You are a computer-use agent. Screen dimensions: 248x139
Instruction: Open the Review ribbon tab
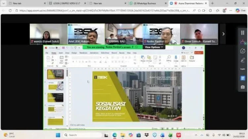point(122,53)
